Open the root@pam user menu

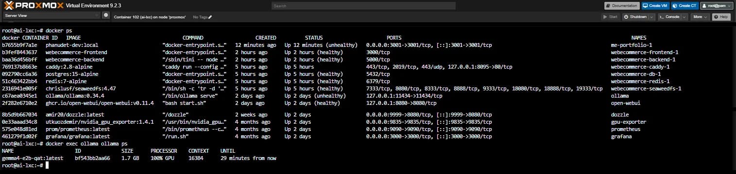click(716, 6)
